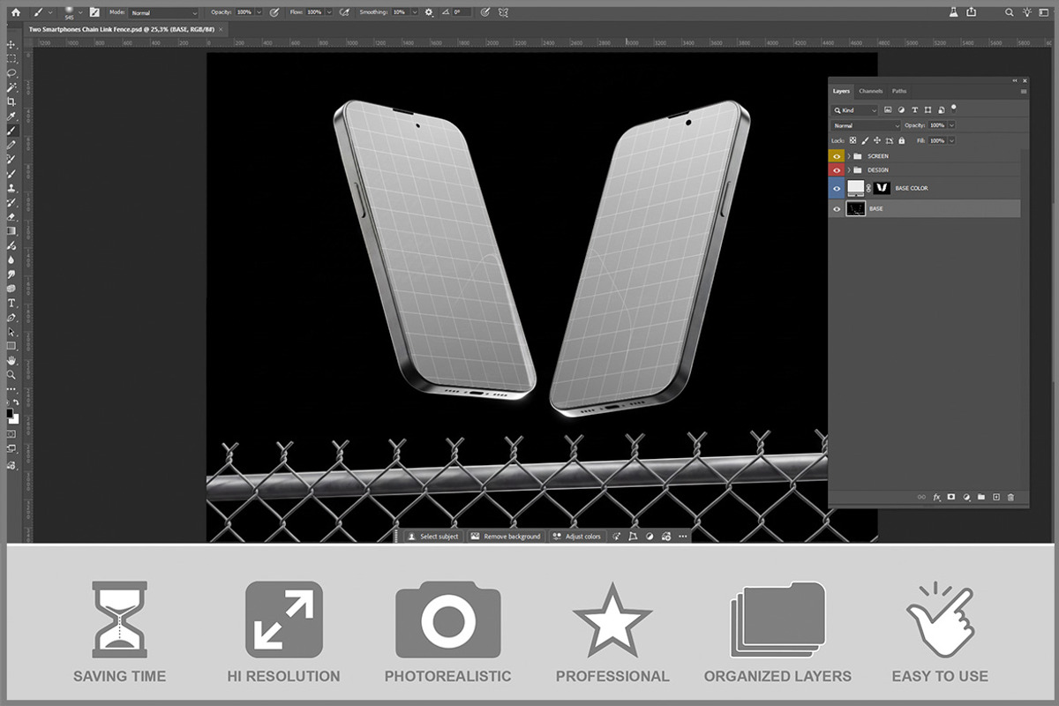Select the Rectangular Marquee tool
Screen dimensions: 1059x706
11,58
